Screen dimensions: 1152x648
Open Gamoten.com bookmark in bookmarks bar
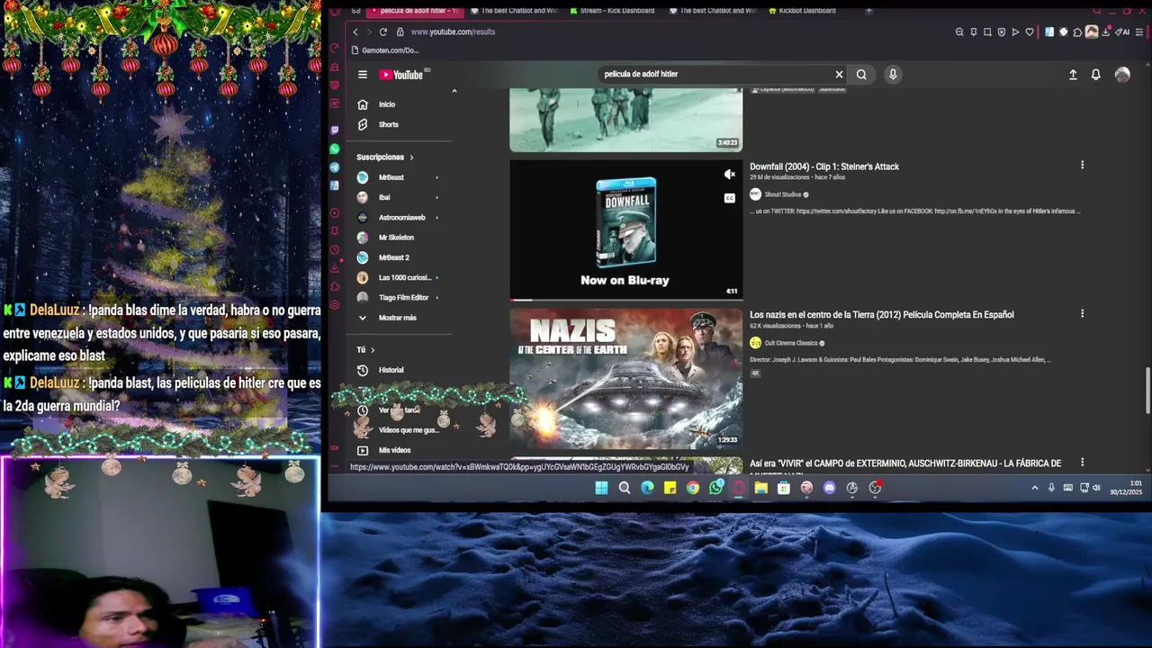pyautogui.click(x=385, y=50)
